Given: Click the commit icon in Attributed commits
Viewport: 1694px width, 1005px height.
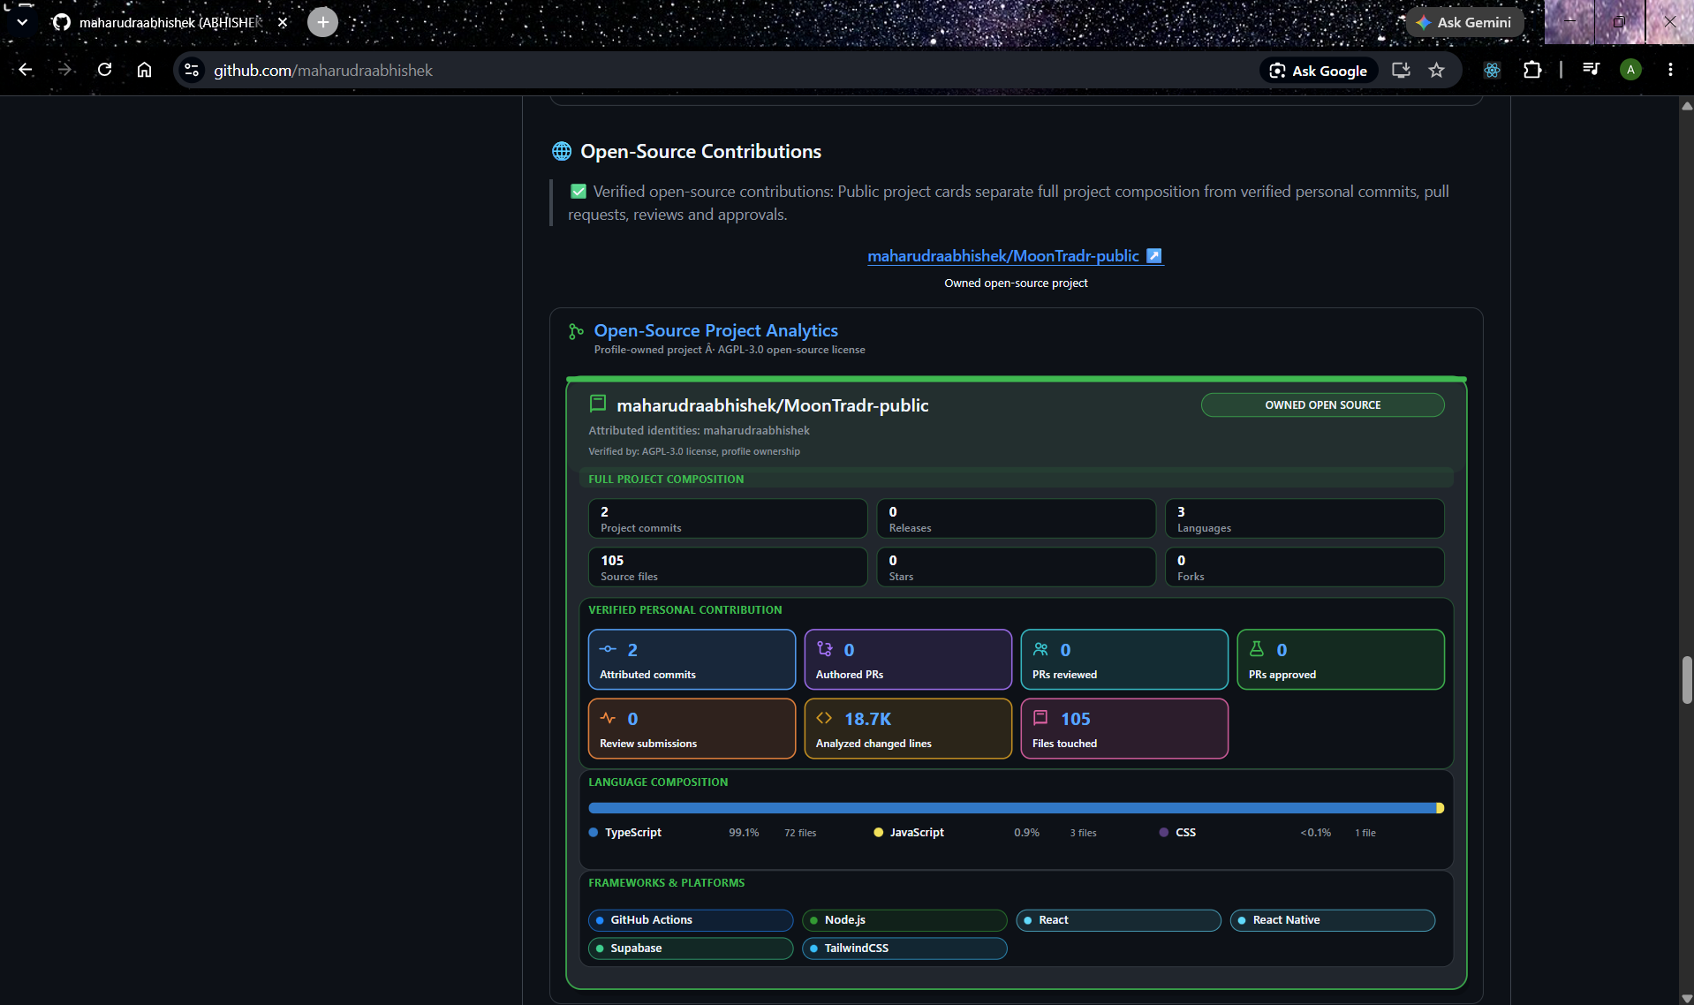Looking at the screenshot, I should (x=608, y=649).
